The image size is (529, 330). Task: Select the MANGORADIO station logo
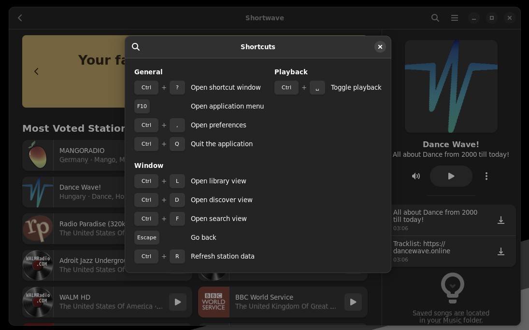(38, 155)
